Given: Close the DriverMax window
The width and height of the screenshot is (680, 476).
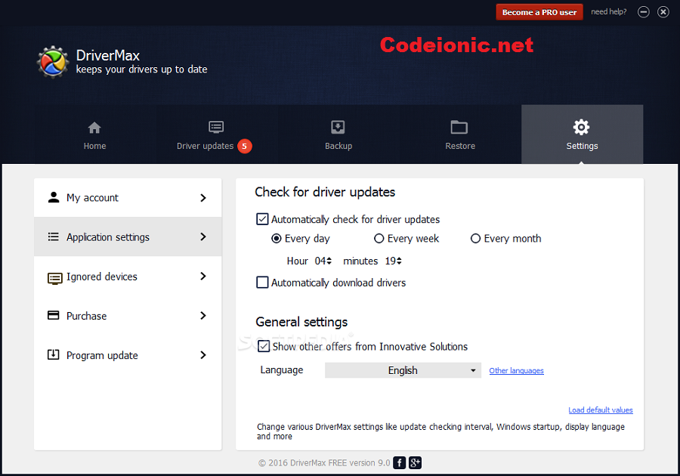Looking at the screenshot, I should tap(663, 12).
